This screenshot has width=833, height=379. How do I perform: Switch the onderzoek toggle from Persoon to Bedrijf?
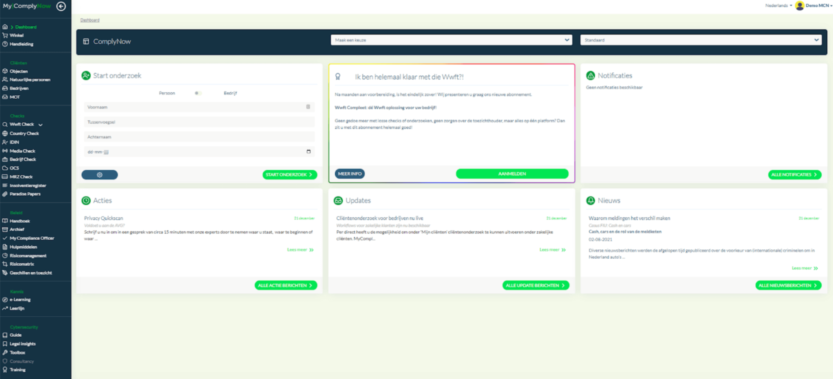pyautogui.click(x=198, y=93)
